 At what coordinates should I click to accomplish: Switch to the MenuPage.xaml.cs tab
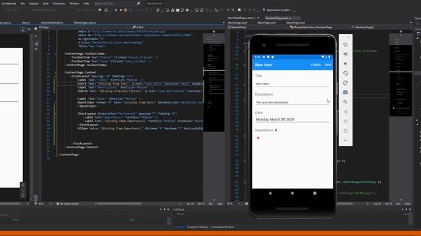(x=85, y=23)
